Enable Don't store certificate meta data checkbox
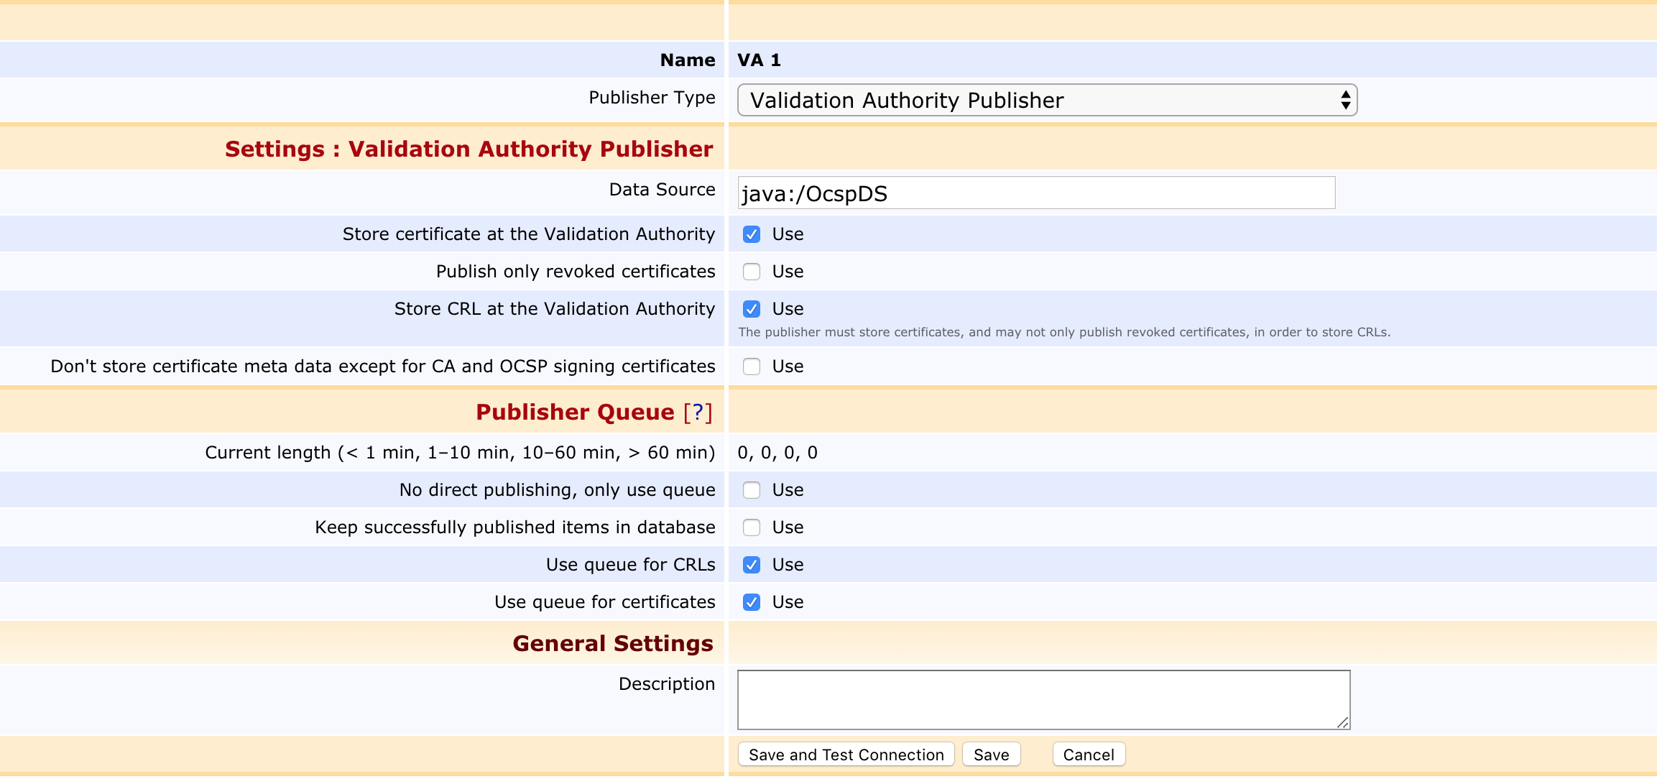The height and width of the screenshot is (779, 1657). coord(752,367)
